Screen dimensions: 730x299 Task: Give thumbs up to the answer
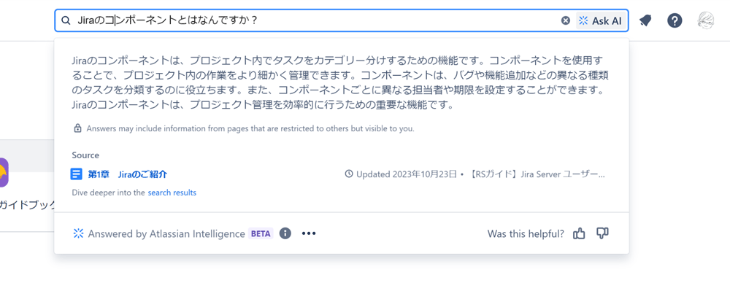[x=579, y=233]
